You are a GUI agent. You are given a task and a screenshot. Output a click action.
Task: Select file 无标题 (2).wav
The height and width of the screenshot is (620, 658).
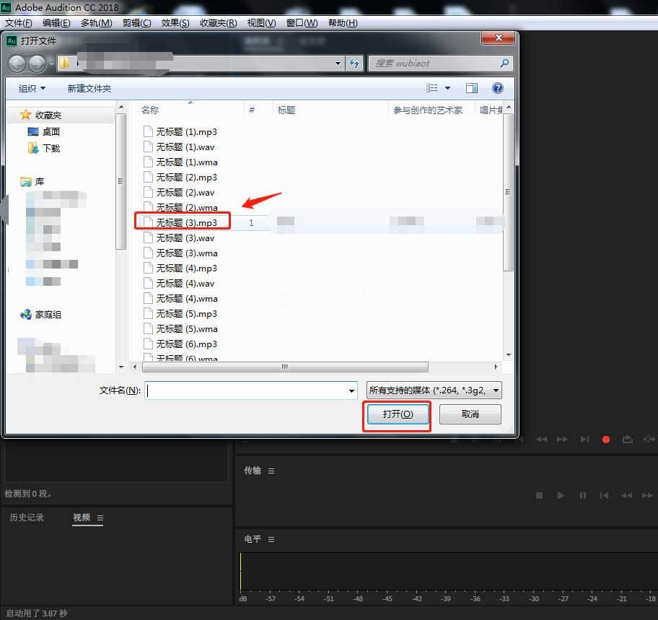pos(179,193)
